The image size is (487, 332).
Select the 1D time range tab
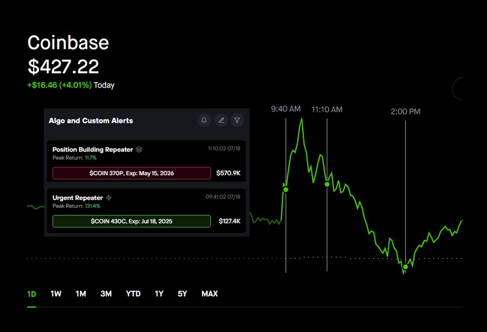tap(32, 294)
